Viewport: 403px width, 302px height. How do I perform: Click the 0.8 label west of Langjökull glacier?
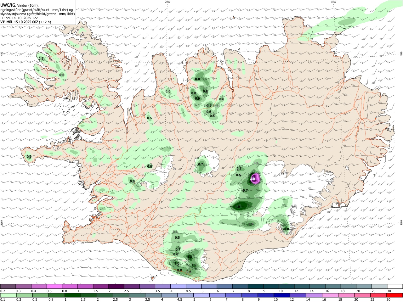[150, 166]
